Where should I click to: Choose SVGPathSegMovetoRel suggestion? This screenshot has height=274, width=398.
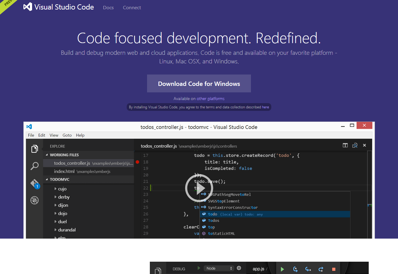point(275,194)
